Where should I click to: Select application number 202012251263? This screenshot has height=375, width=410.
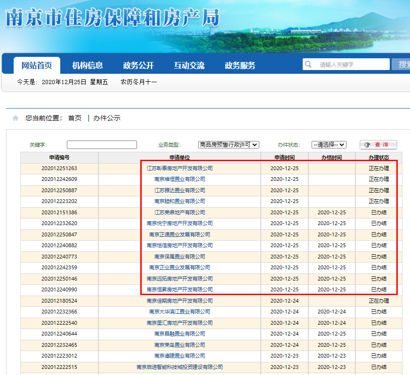point(59,168)
